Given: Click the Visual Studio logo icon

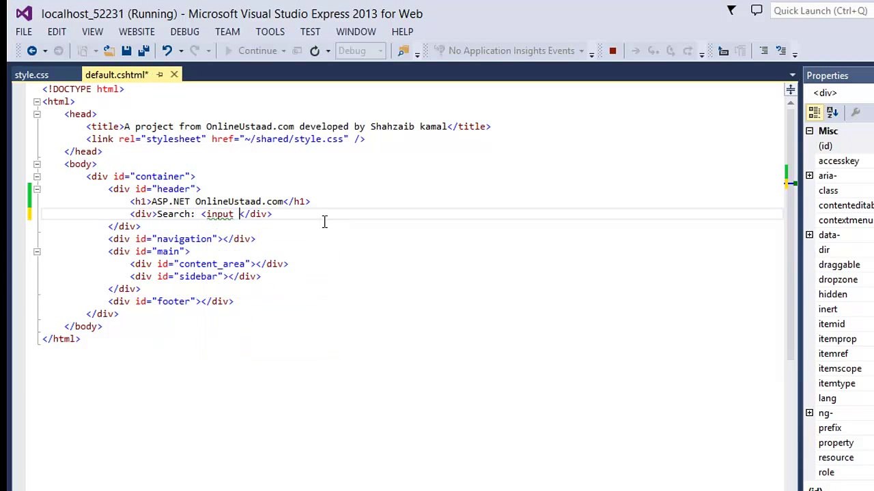Looking at the screenshot, I should [x=24, y=13].
